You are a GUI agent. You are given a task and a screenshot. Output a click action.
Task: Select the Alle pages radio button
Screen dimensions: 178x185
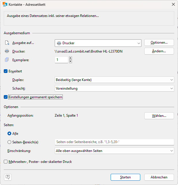(10, 134)
